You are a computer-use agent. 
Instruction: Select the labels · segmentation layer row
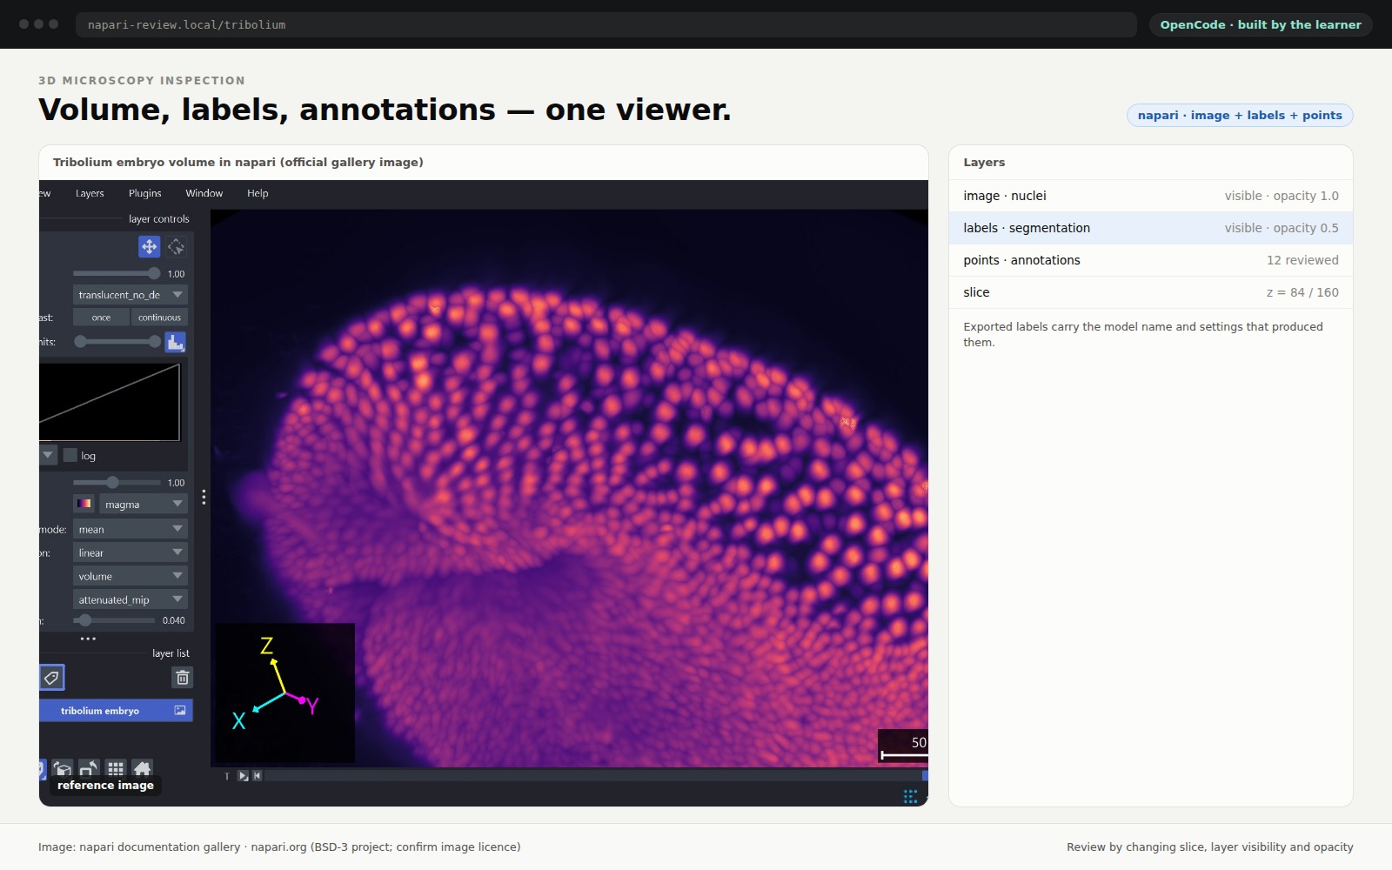[x=1150, y=228]
